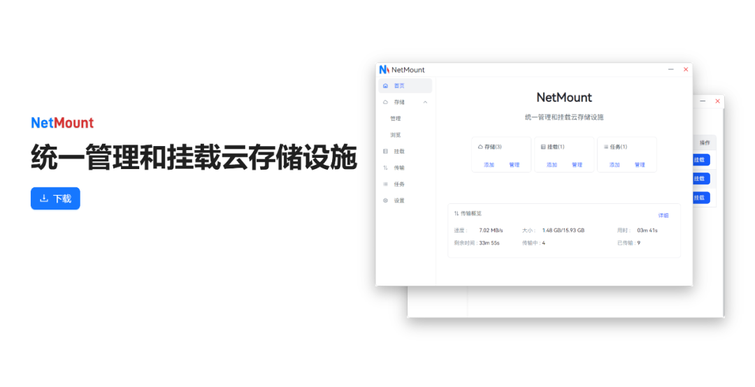Click the NetMount logo text on the page
755x387 pixels.
pos(62,123)
